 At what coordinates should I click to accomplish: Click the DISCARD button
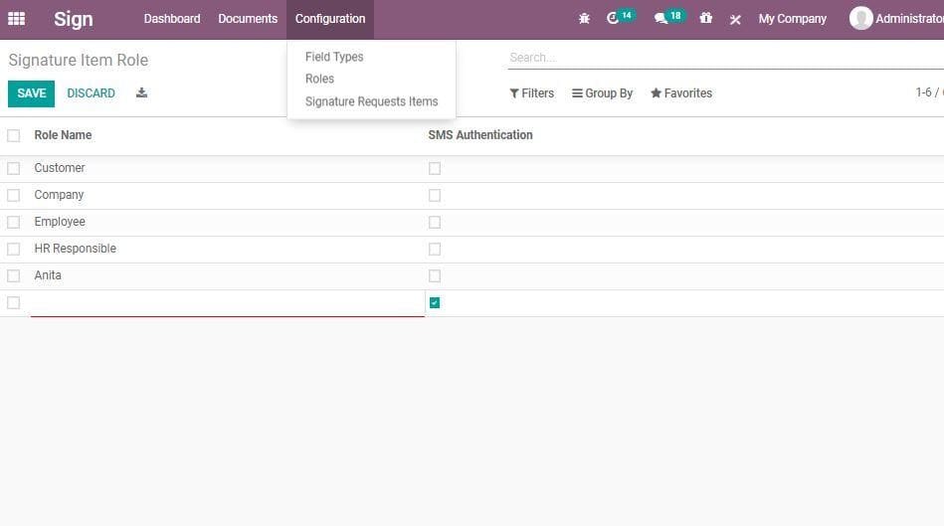click(91, 93)
